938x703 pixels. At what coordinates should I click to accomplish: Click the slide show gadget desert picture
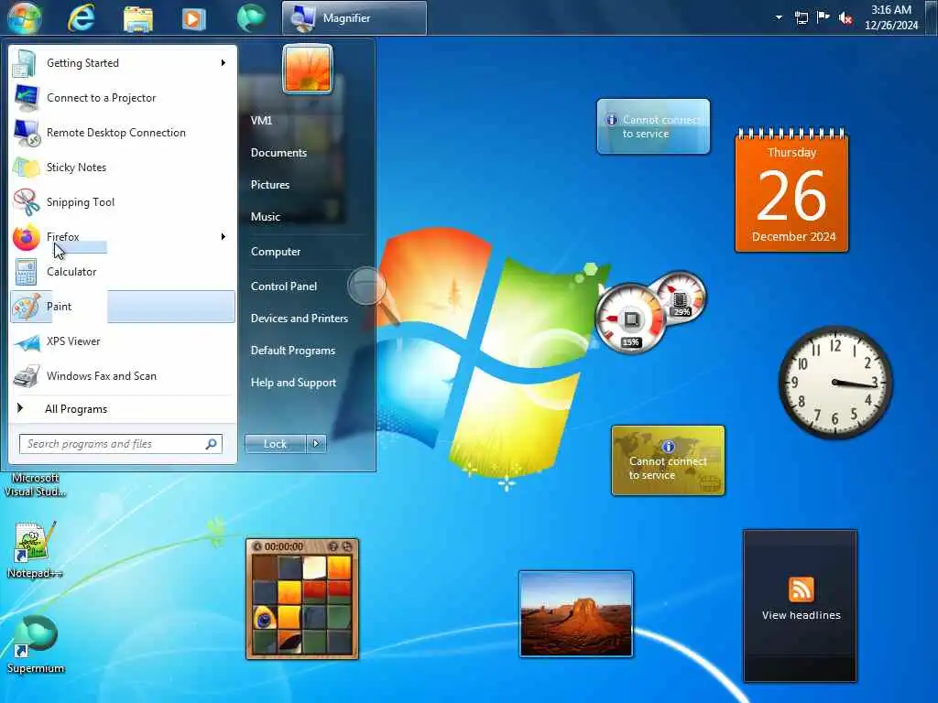tap(576, 614)
